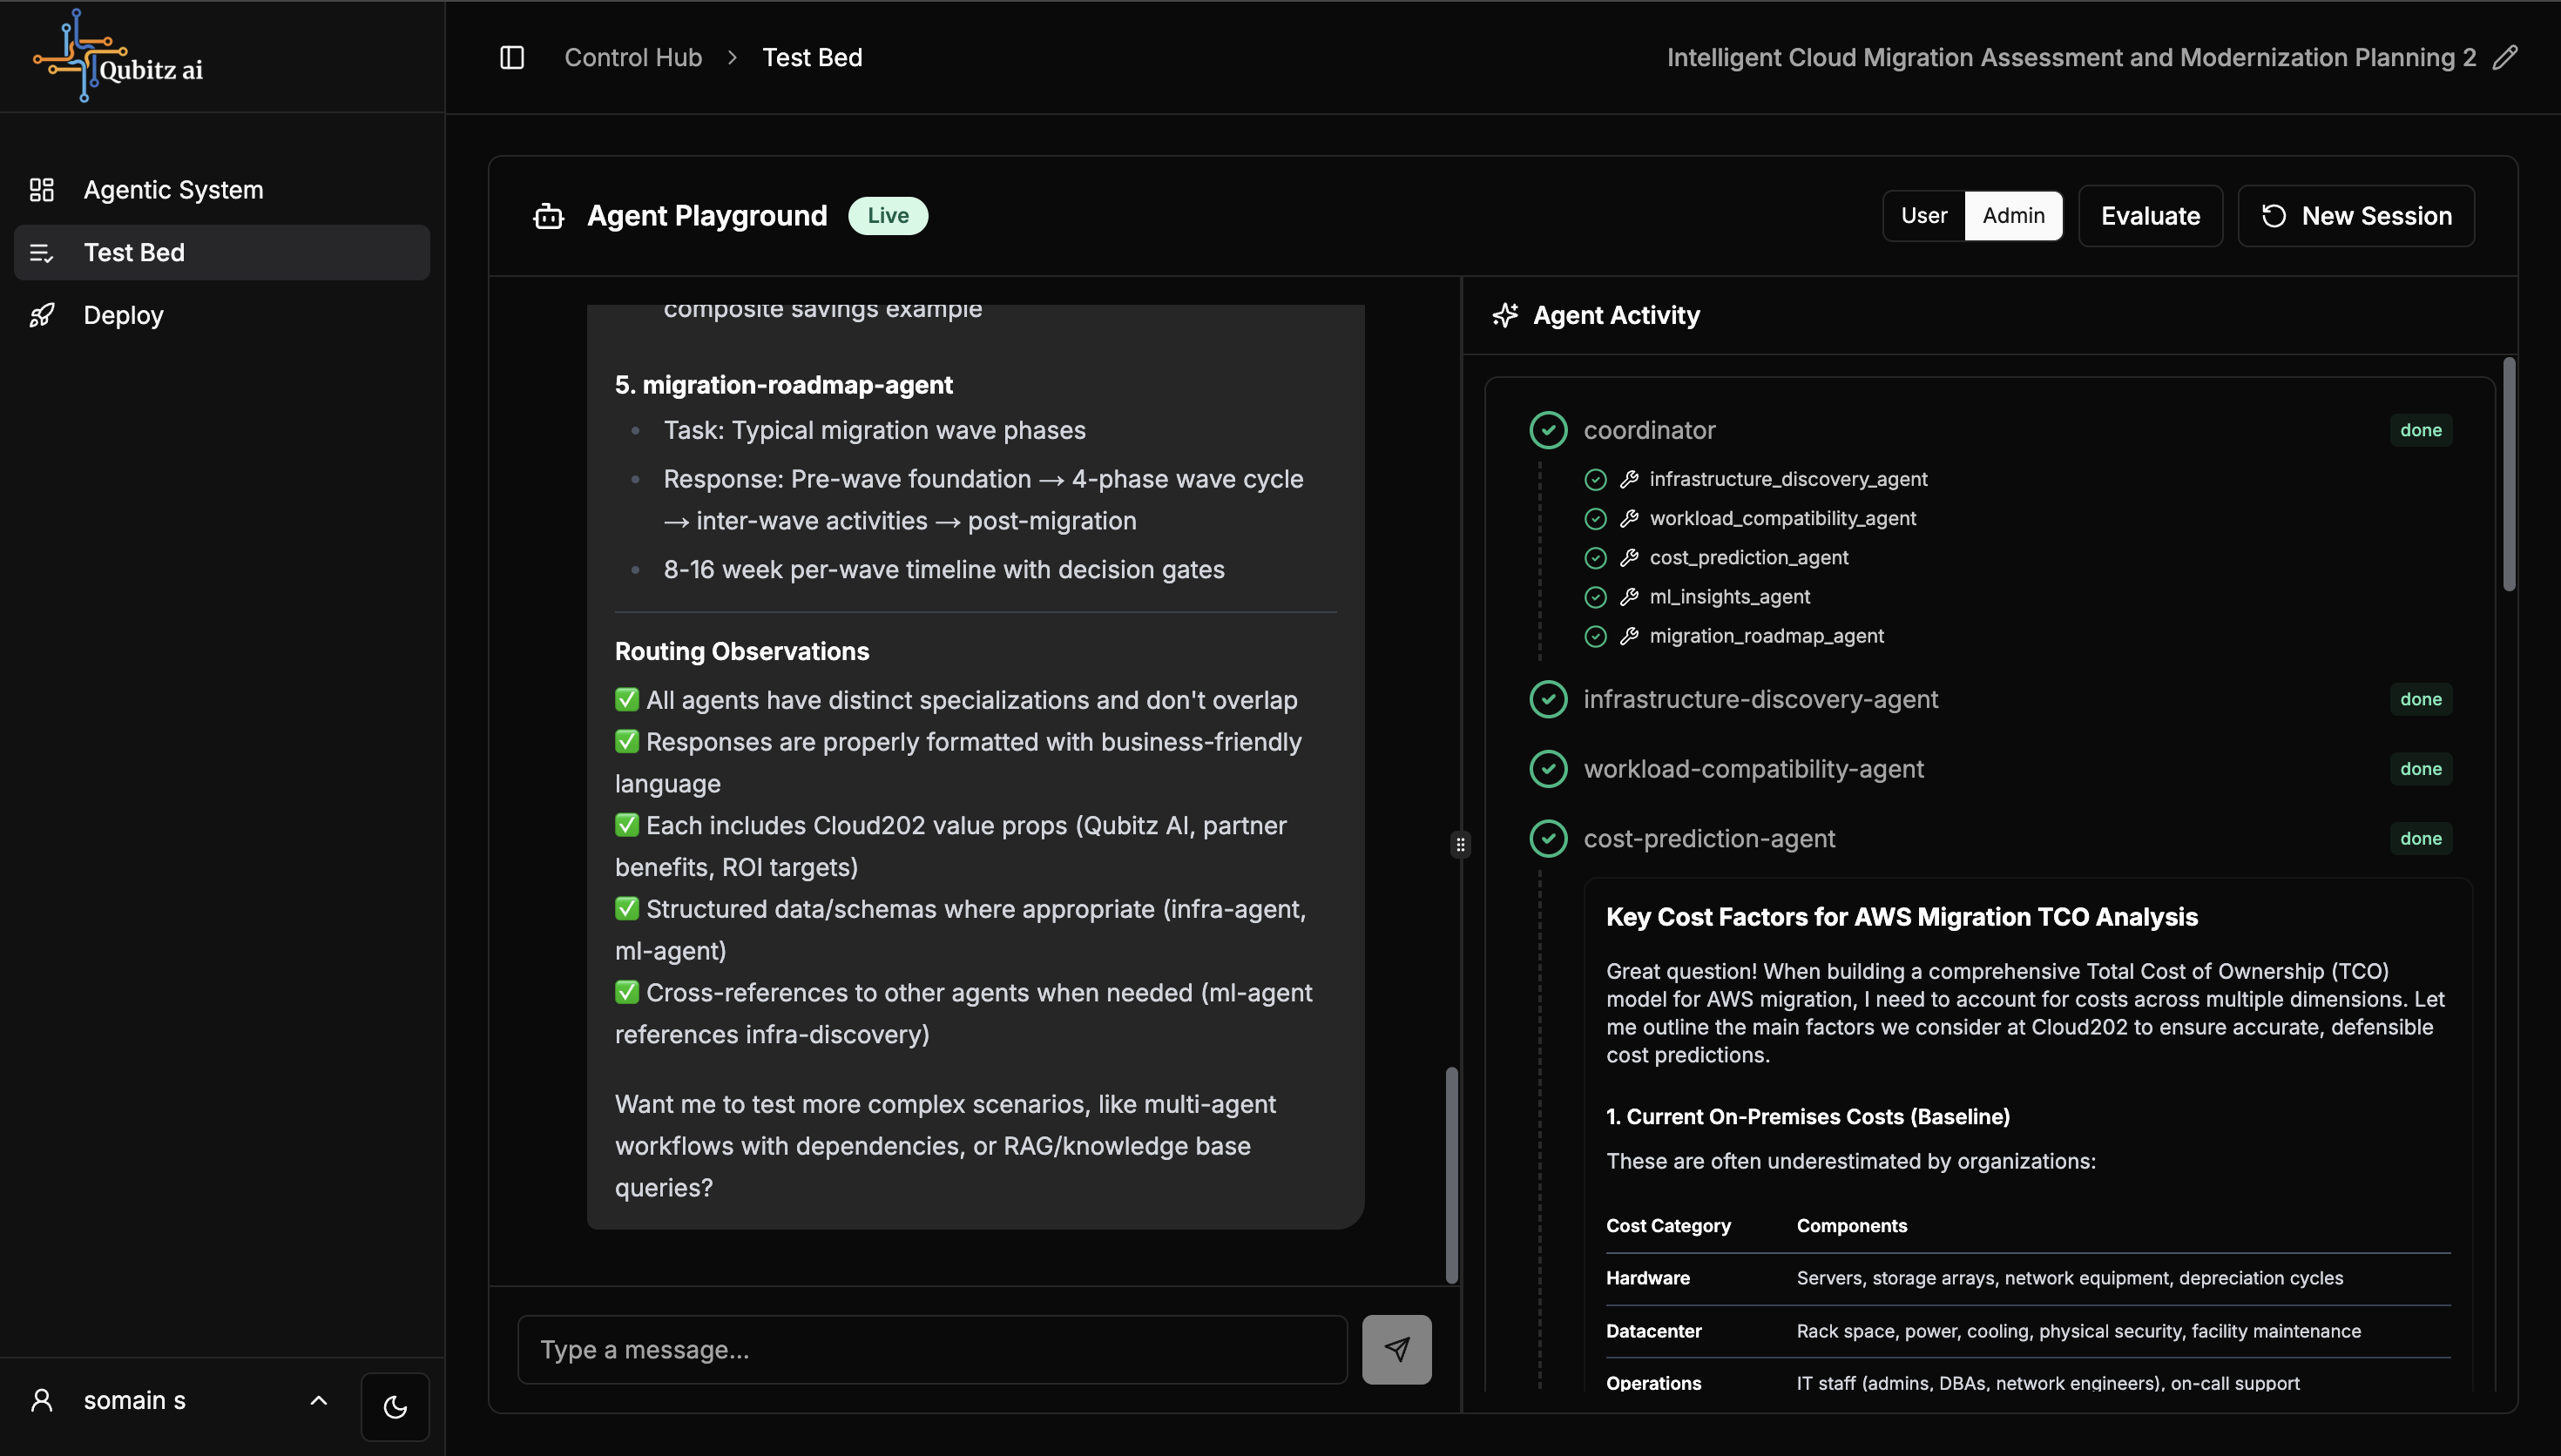Click the Agentic System grid icon
This screenshot has height=1456, width=2561.
point(42,190)
